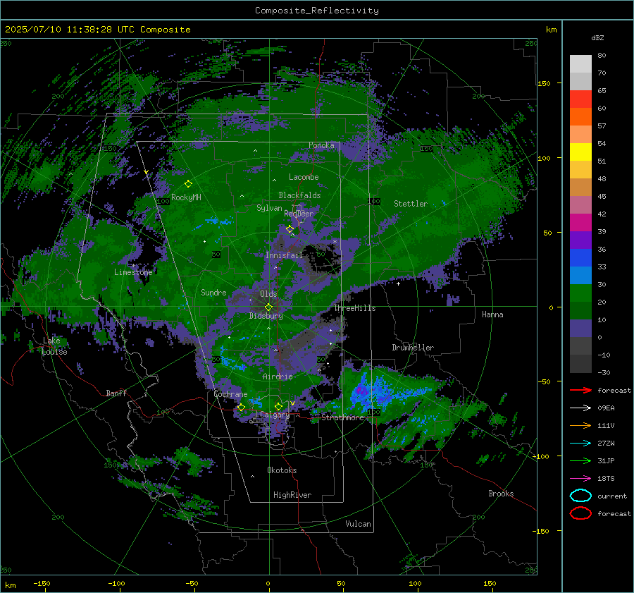Click the km unit label at top right

click(551, 30)
